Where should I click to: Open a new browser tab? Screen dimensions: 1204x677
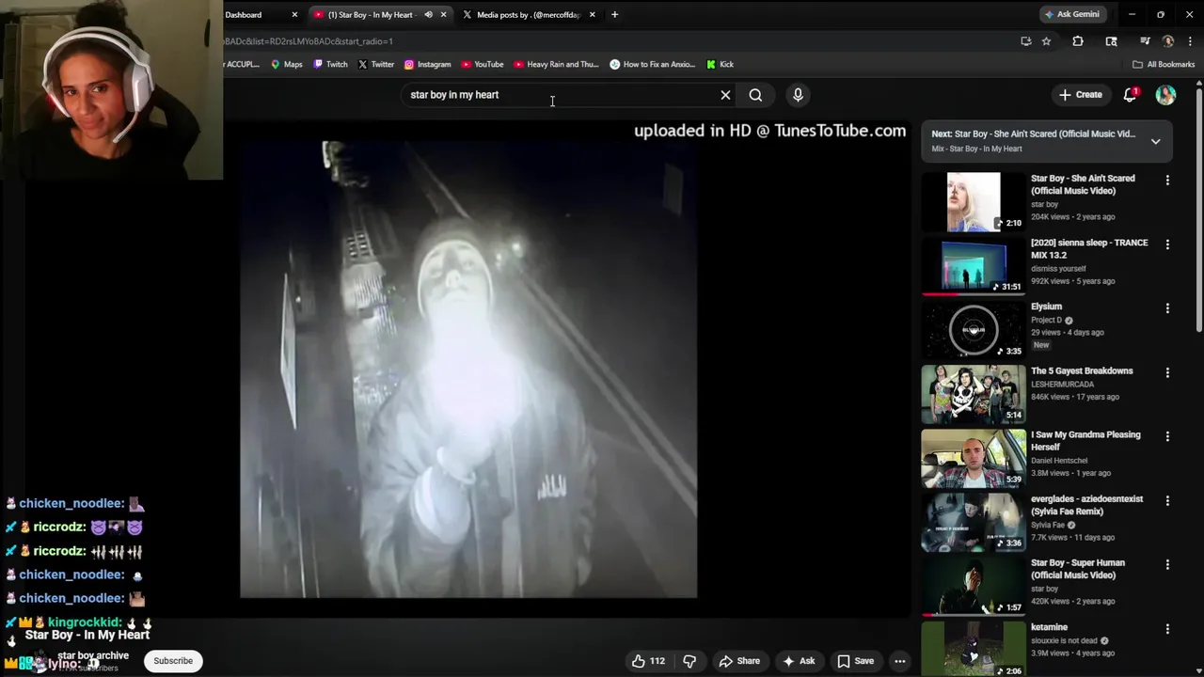click(614, 15)
